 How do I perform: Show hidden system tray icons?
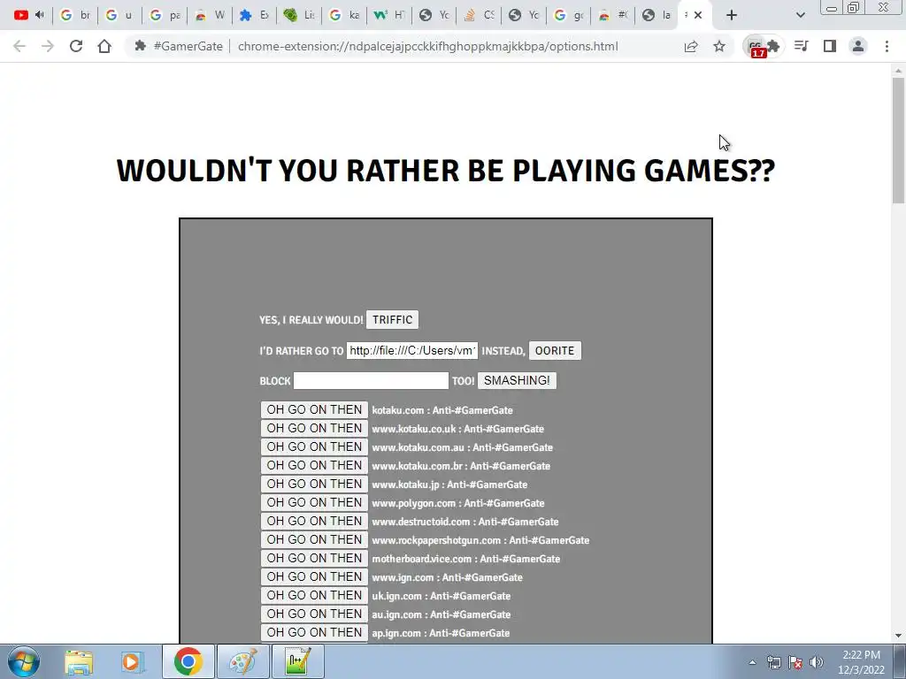pos(752,662)
